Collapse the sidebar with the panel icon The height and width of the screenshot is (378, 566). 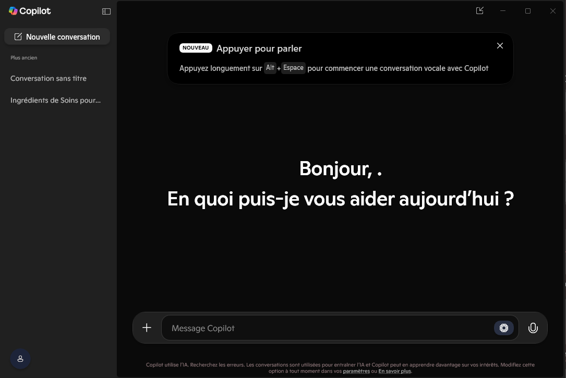pyautogui.click(x=106, y=11)
